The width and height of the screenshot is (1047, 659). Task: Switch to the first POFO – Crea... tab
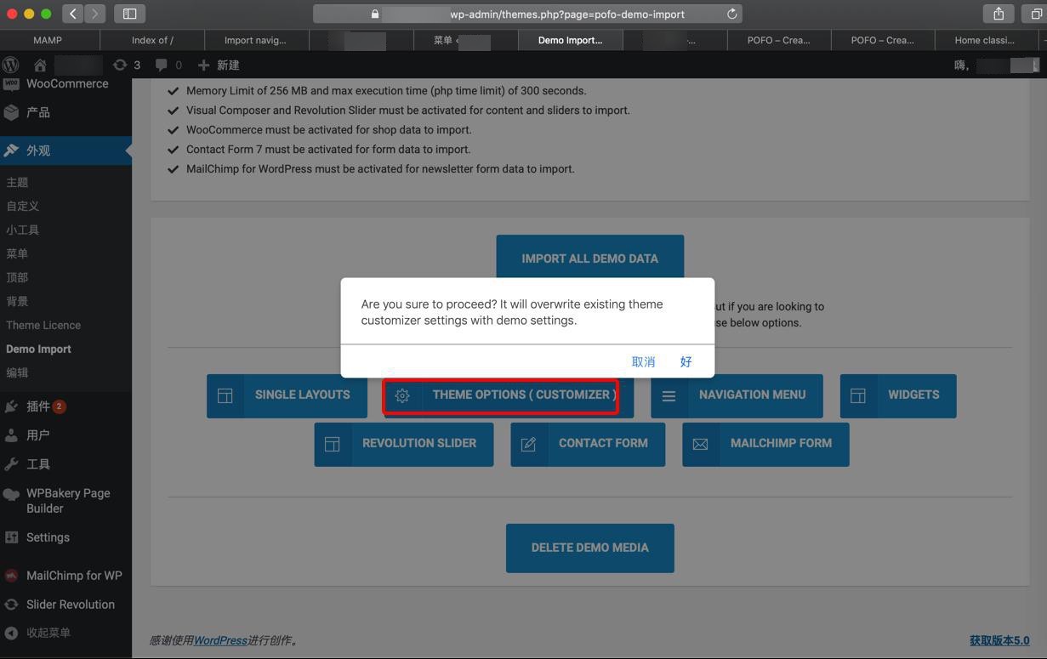[x=778, y=40]
